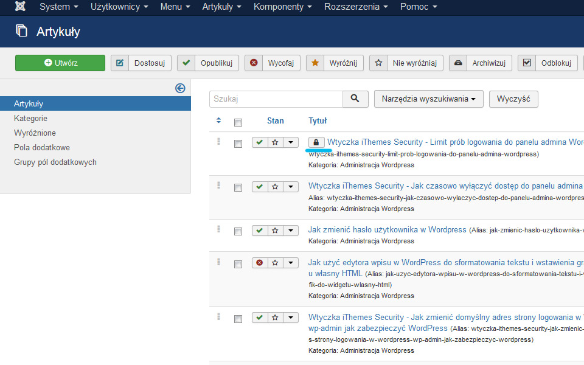Screen dimensions: 584x365
Task: Sort by Stan column header
Action: tap(275, 120)
